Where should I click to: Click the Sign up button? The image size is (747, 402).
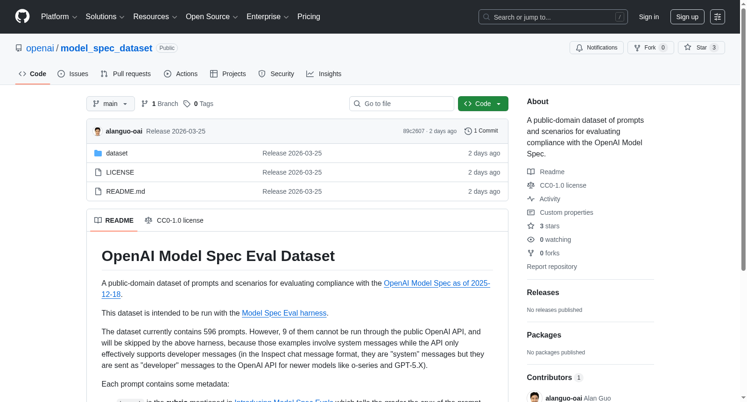[x=687, y=17]
